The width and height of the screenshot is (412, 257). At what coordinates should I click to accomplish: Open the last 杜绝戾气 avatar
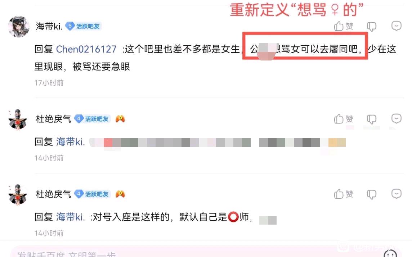pyautogui.click(x=18, y=194)
